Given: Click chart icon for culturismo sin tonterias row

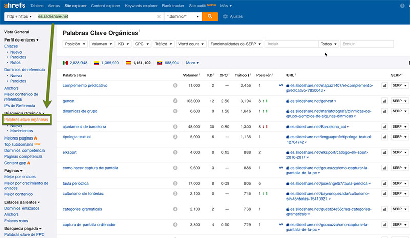Looking at the screenshot, I should tap(384, 194).
